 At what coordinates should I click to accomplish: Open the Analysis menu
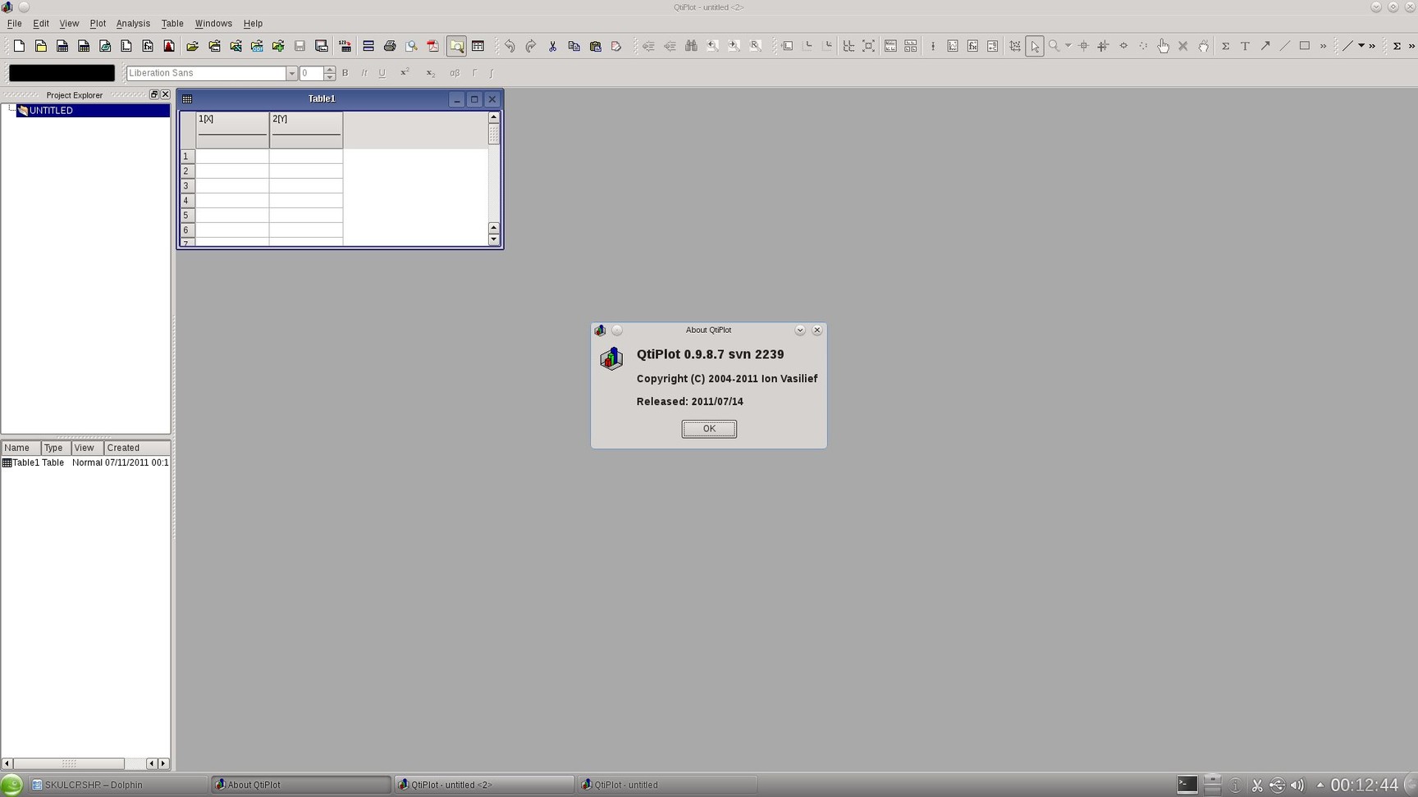(x=133, y=24)
